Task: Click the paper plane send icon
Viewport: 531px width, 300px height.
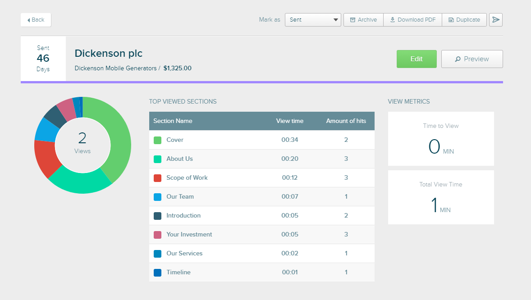Action: click(496, 20)
